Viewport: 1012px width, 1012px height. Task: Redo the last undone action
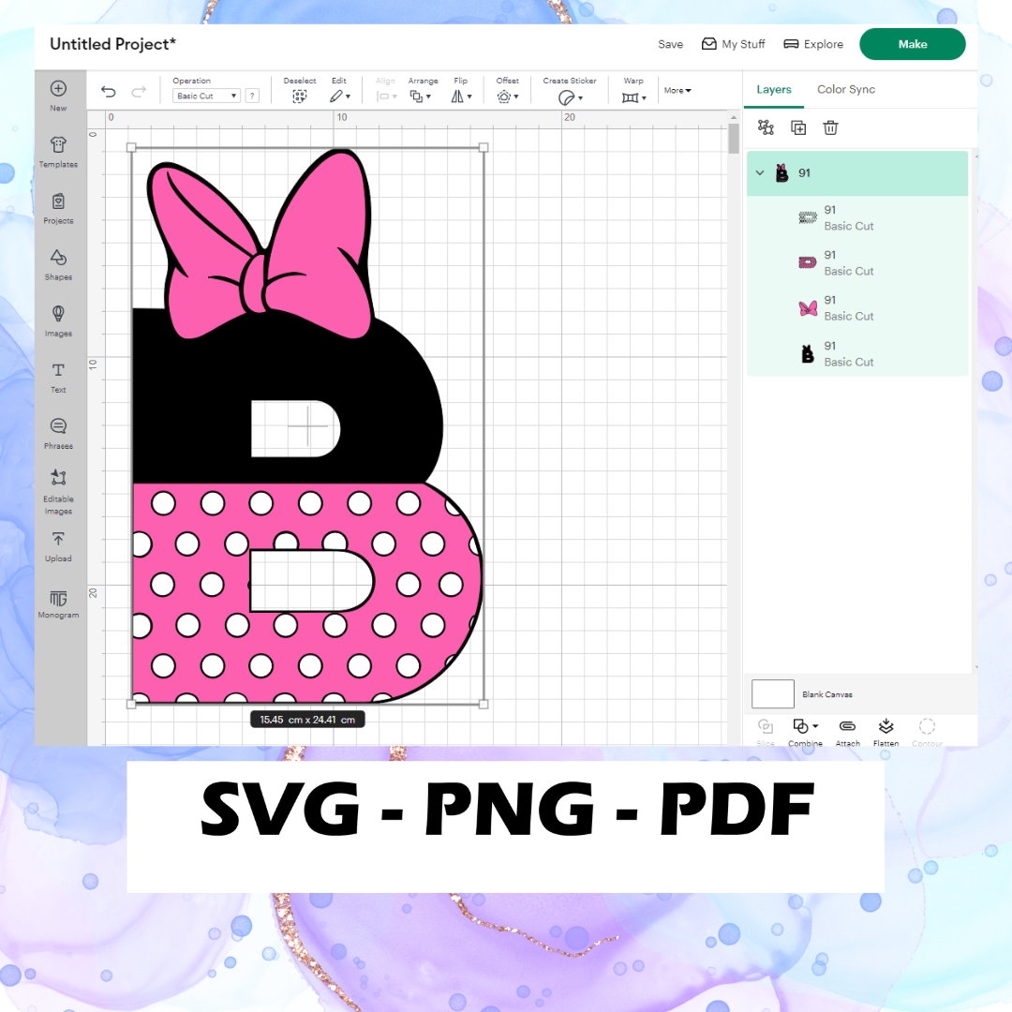click(139, 92)
